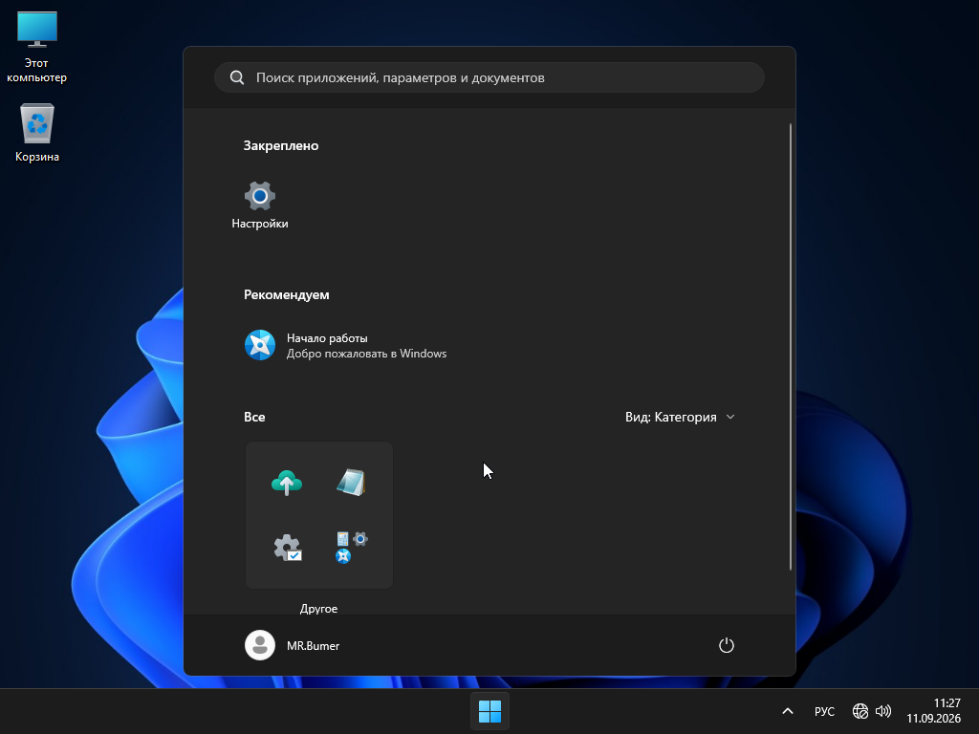Click the Start menu vertical scrollbar
Image resolution: width=979 pixels, height=734 pixels.
[x=791, y=347]
